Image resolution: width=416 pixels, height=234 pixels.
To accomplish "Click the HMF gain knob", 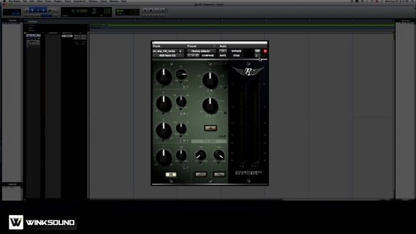I will click(163, 103).
